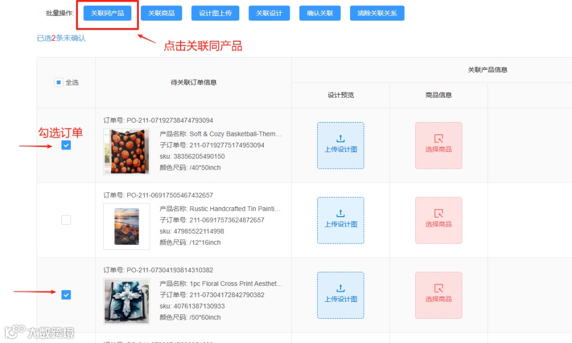Uncheck order PO-211-07192738474793094 checkbox
The height and width of the screenshot is (343, 572).
(x=66, y=145)
